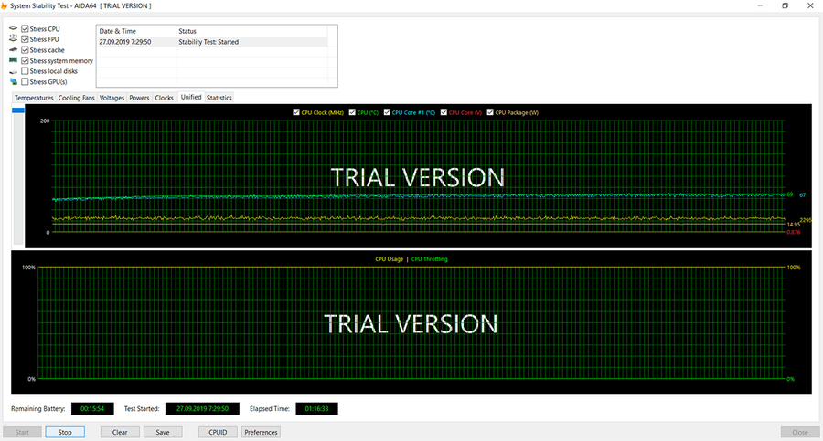Click the green RAM icon beside Stress system memory

pyautogui.click(x=13, y=60)
